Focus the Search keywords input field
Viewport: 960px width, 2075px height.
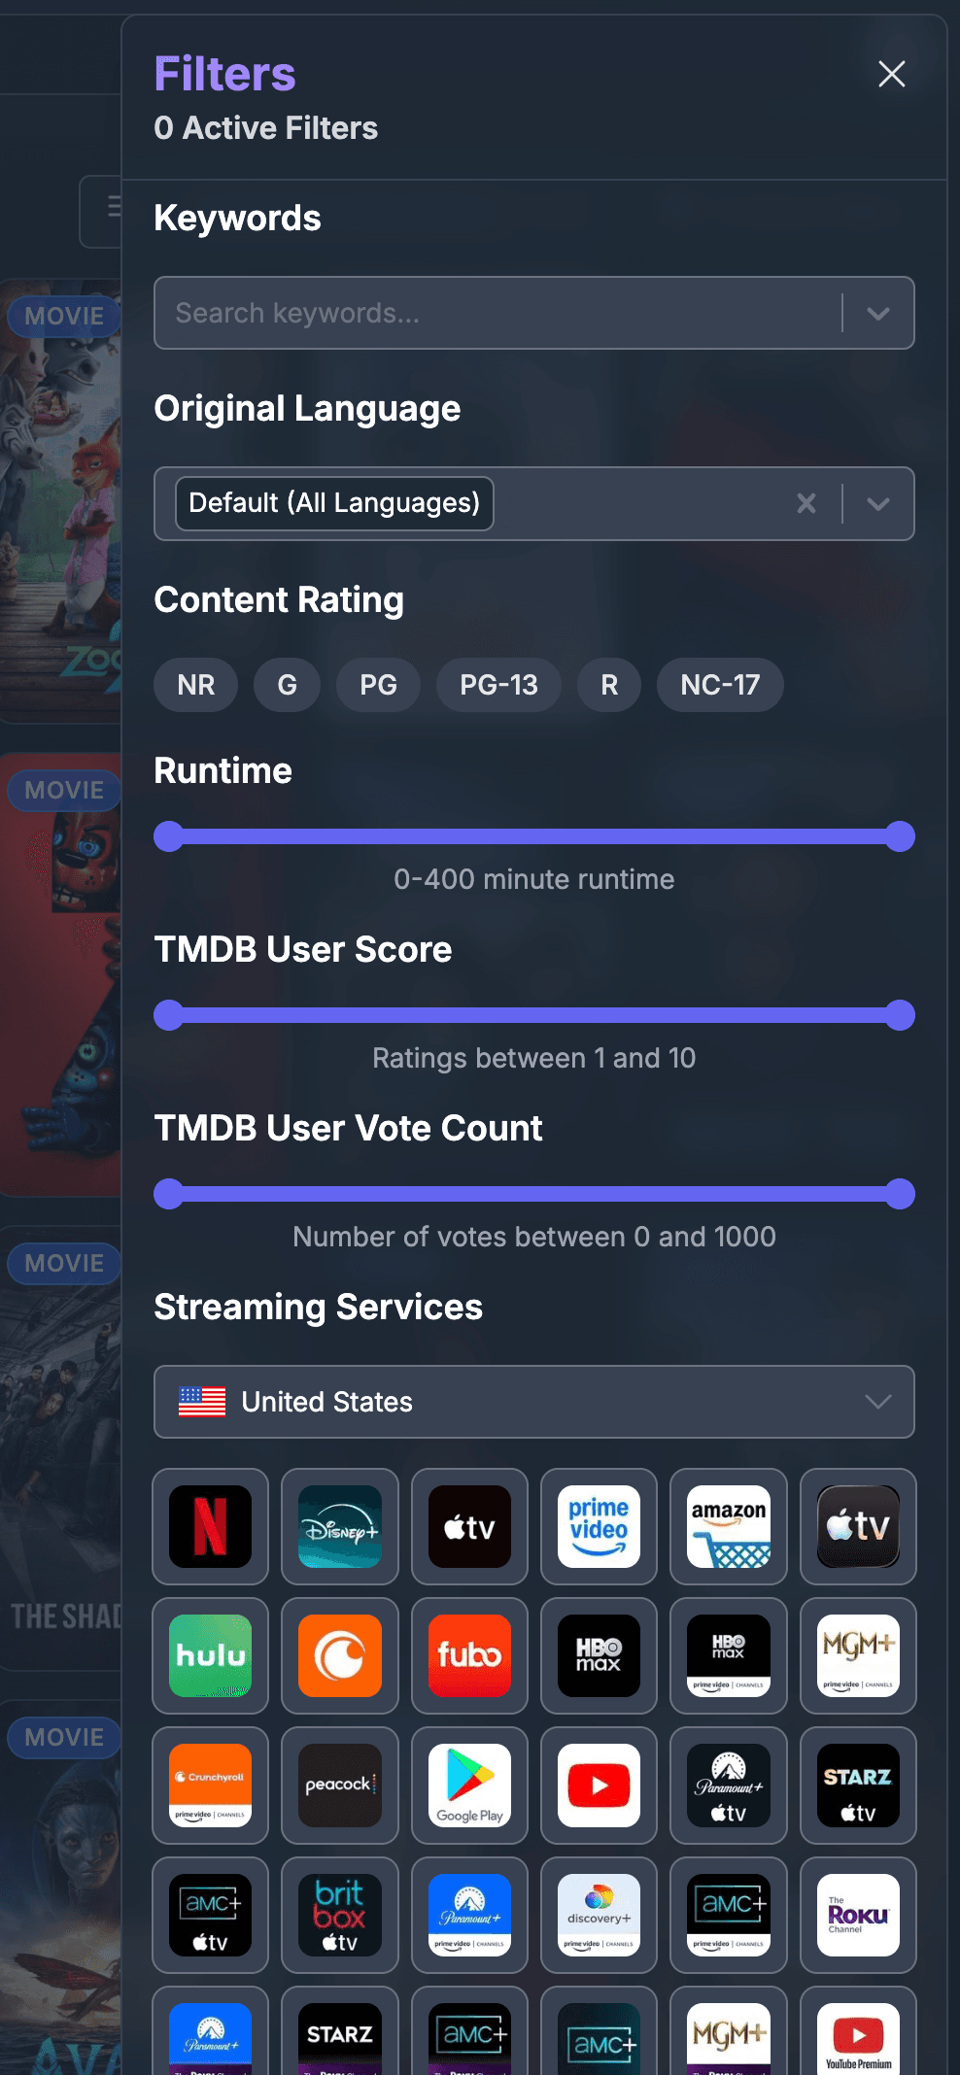[497, 313]
